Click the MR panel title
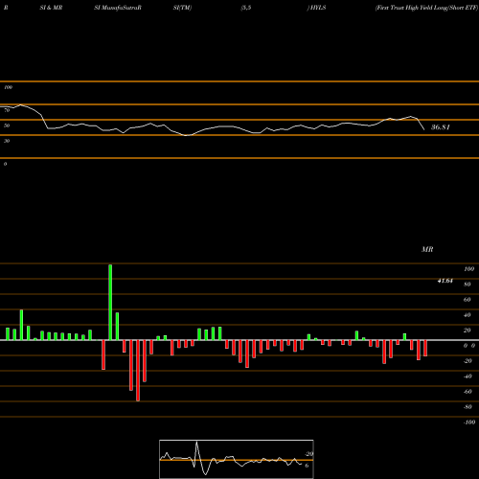The width and height of the screenshot is (479, 479). pos(427,249)
